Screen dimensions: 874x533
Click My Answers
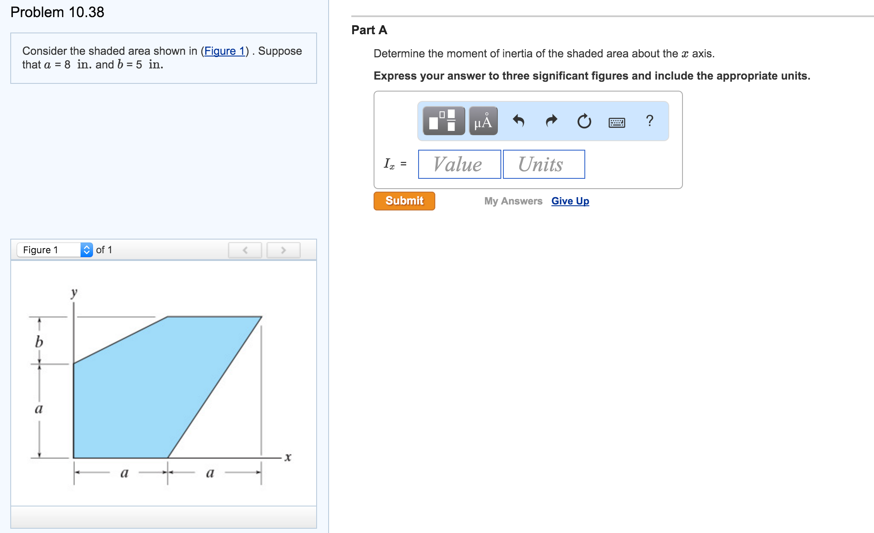[512, 201]
